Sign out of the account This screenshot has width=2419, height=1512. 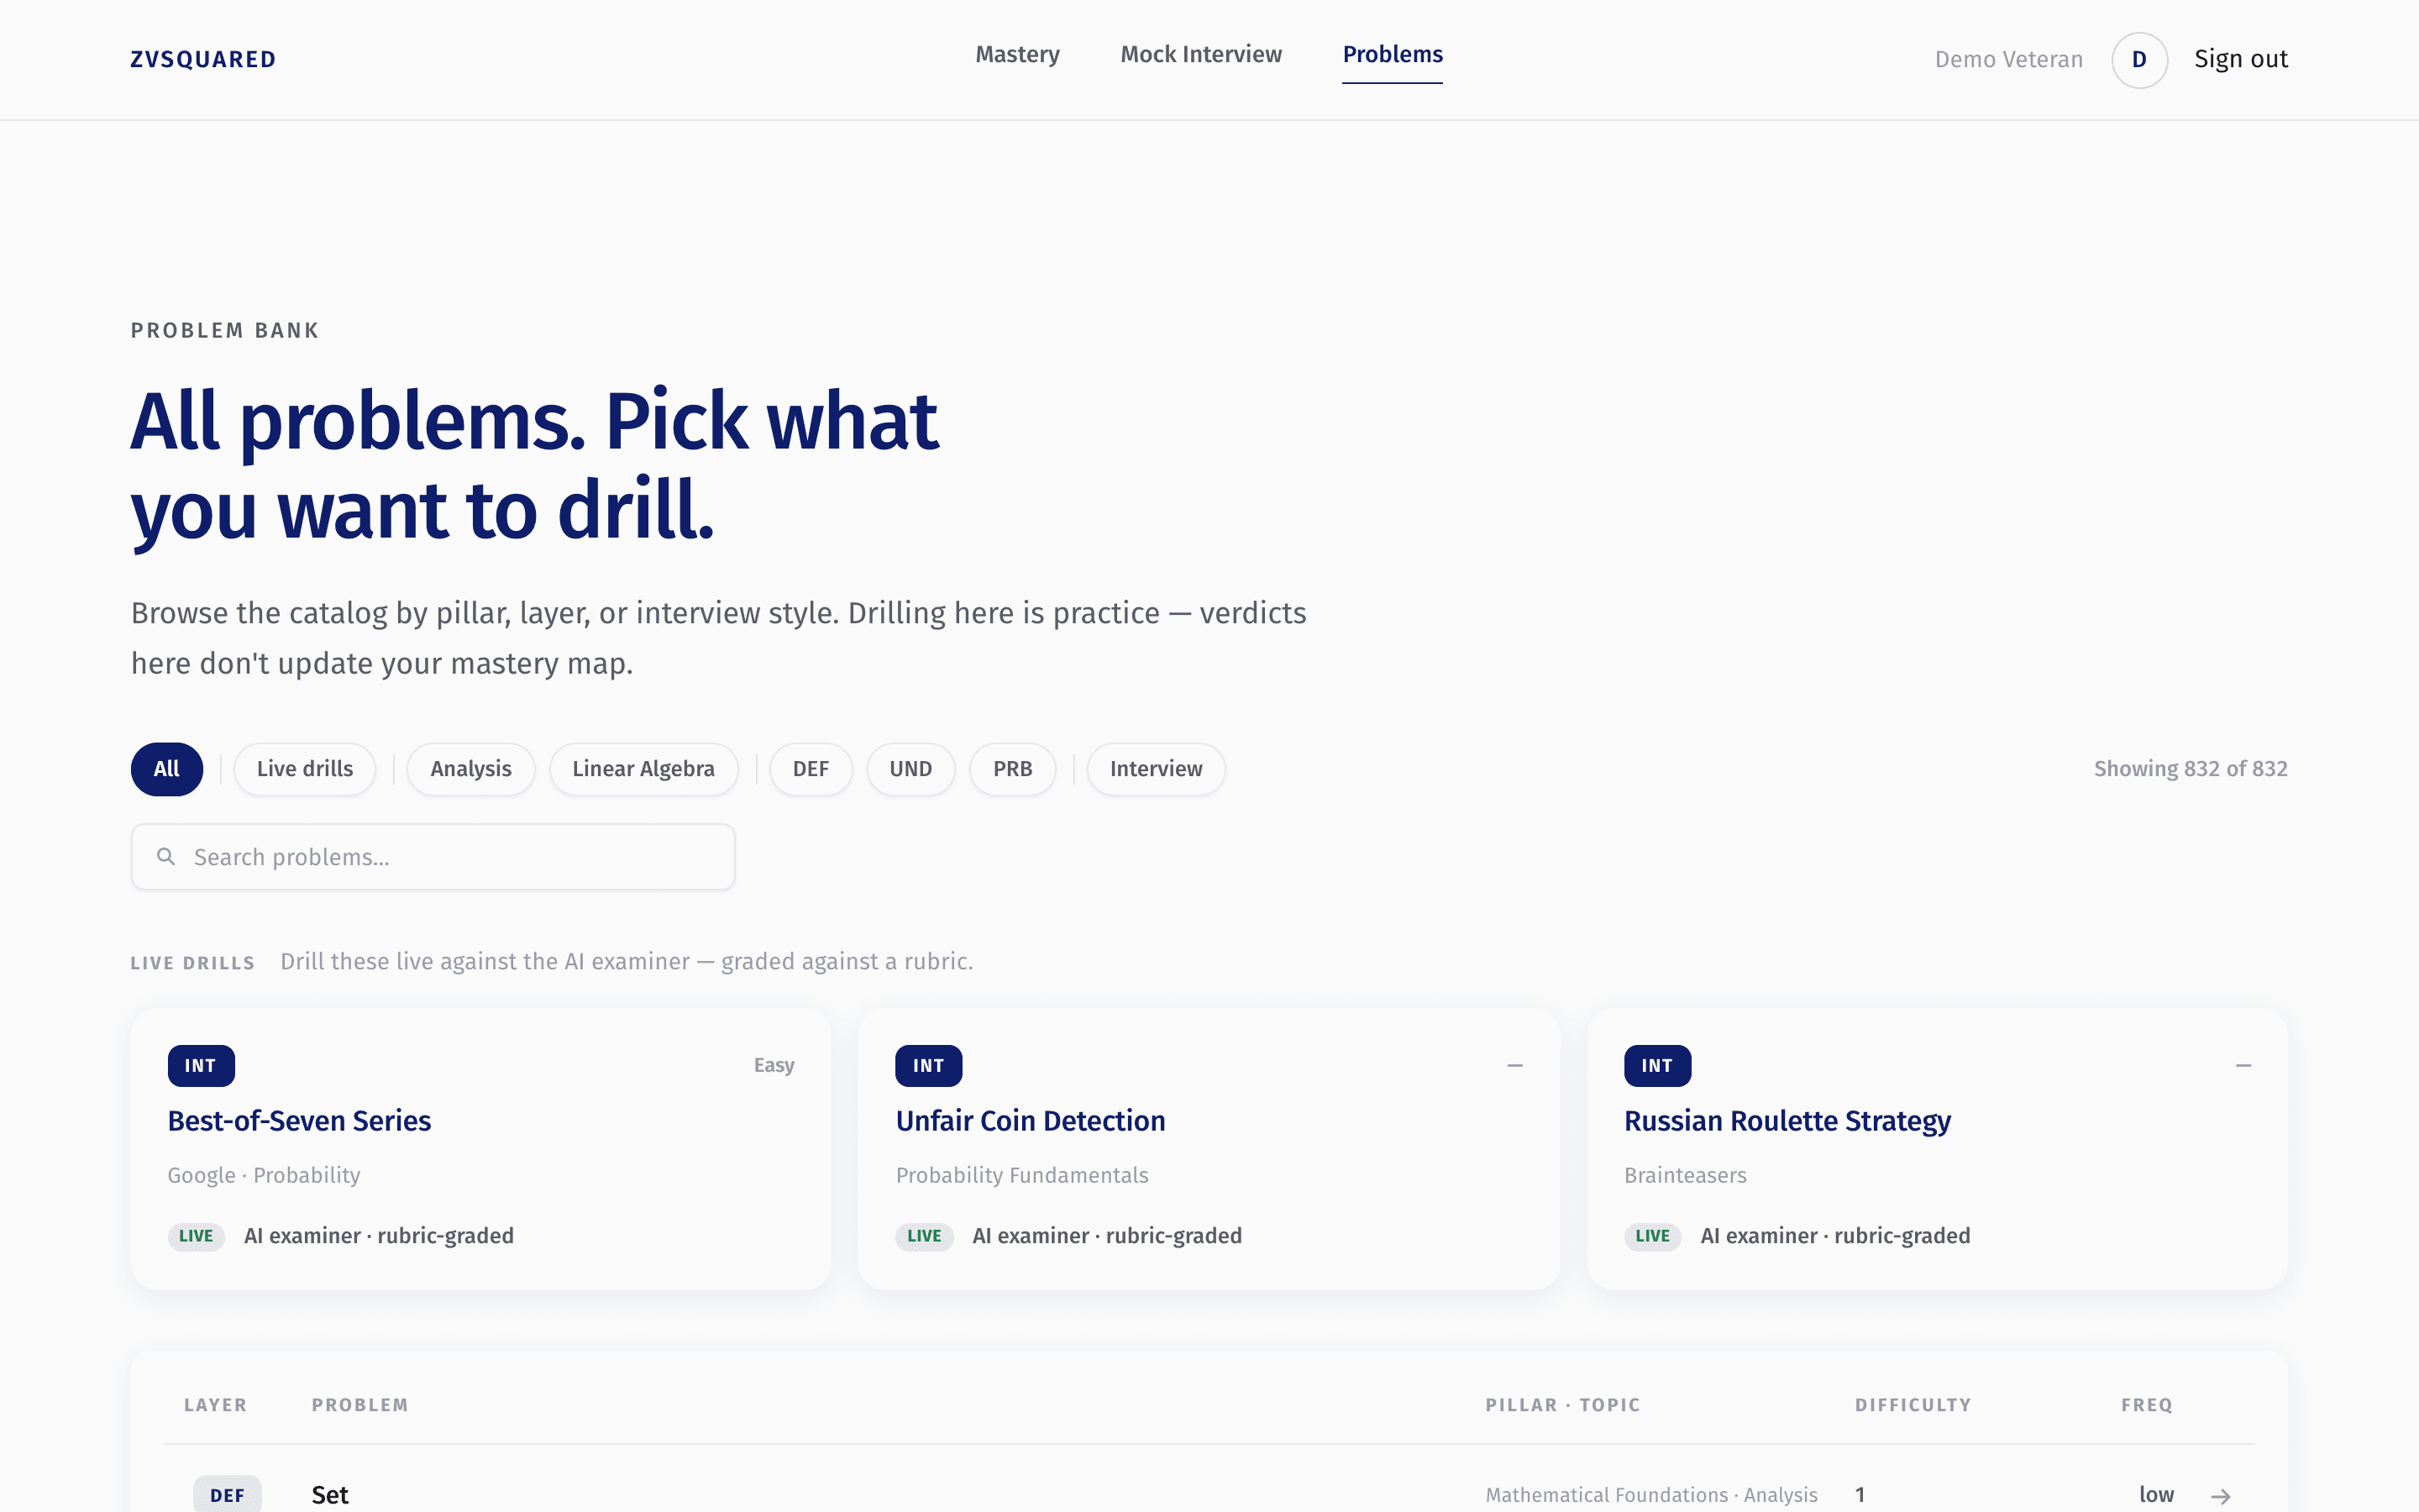click(x=2240, y=59)
